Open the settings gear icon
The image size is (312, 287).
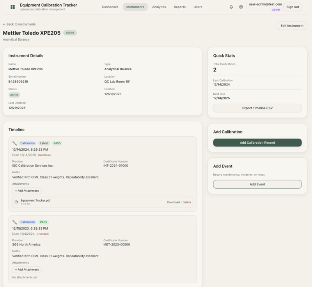click(241, 7)
